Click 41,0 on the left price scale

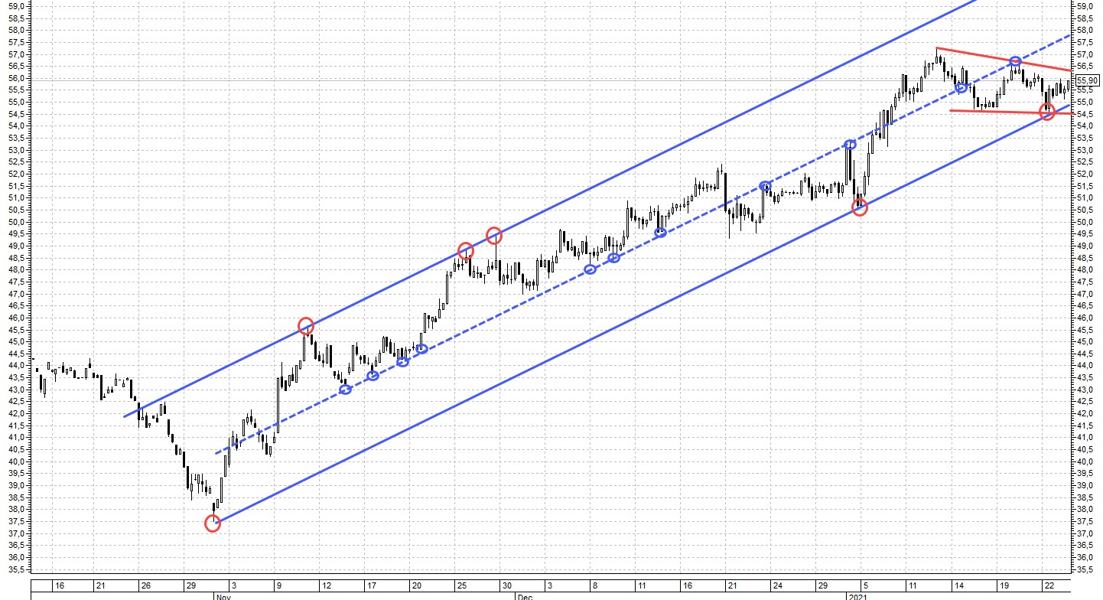click(x=15, y=437)
